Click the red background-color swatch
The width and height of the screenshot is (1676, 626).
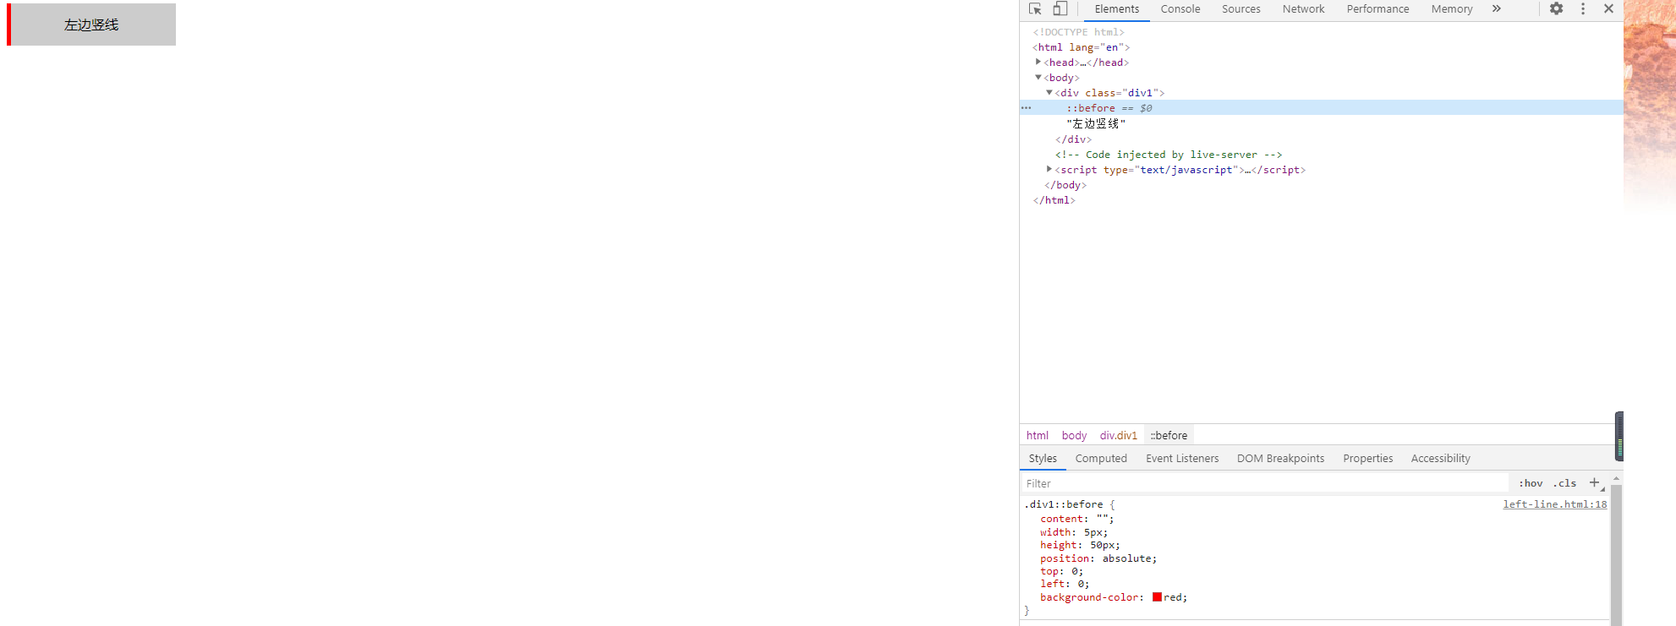pyautogui.click(x=1157, y=597)
